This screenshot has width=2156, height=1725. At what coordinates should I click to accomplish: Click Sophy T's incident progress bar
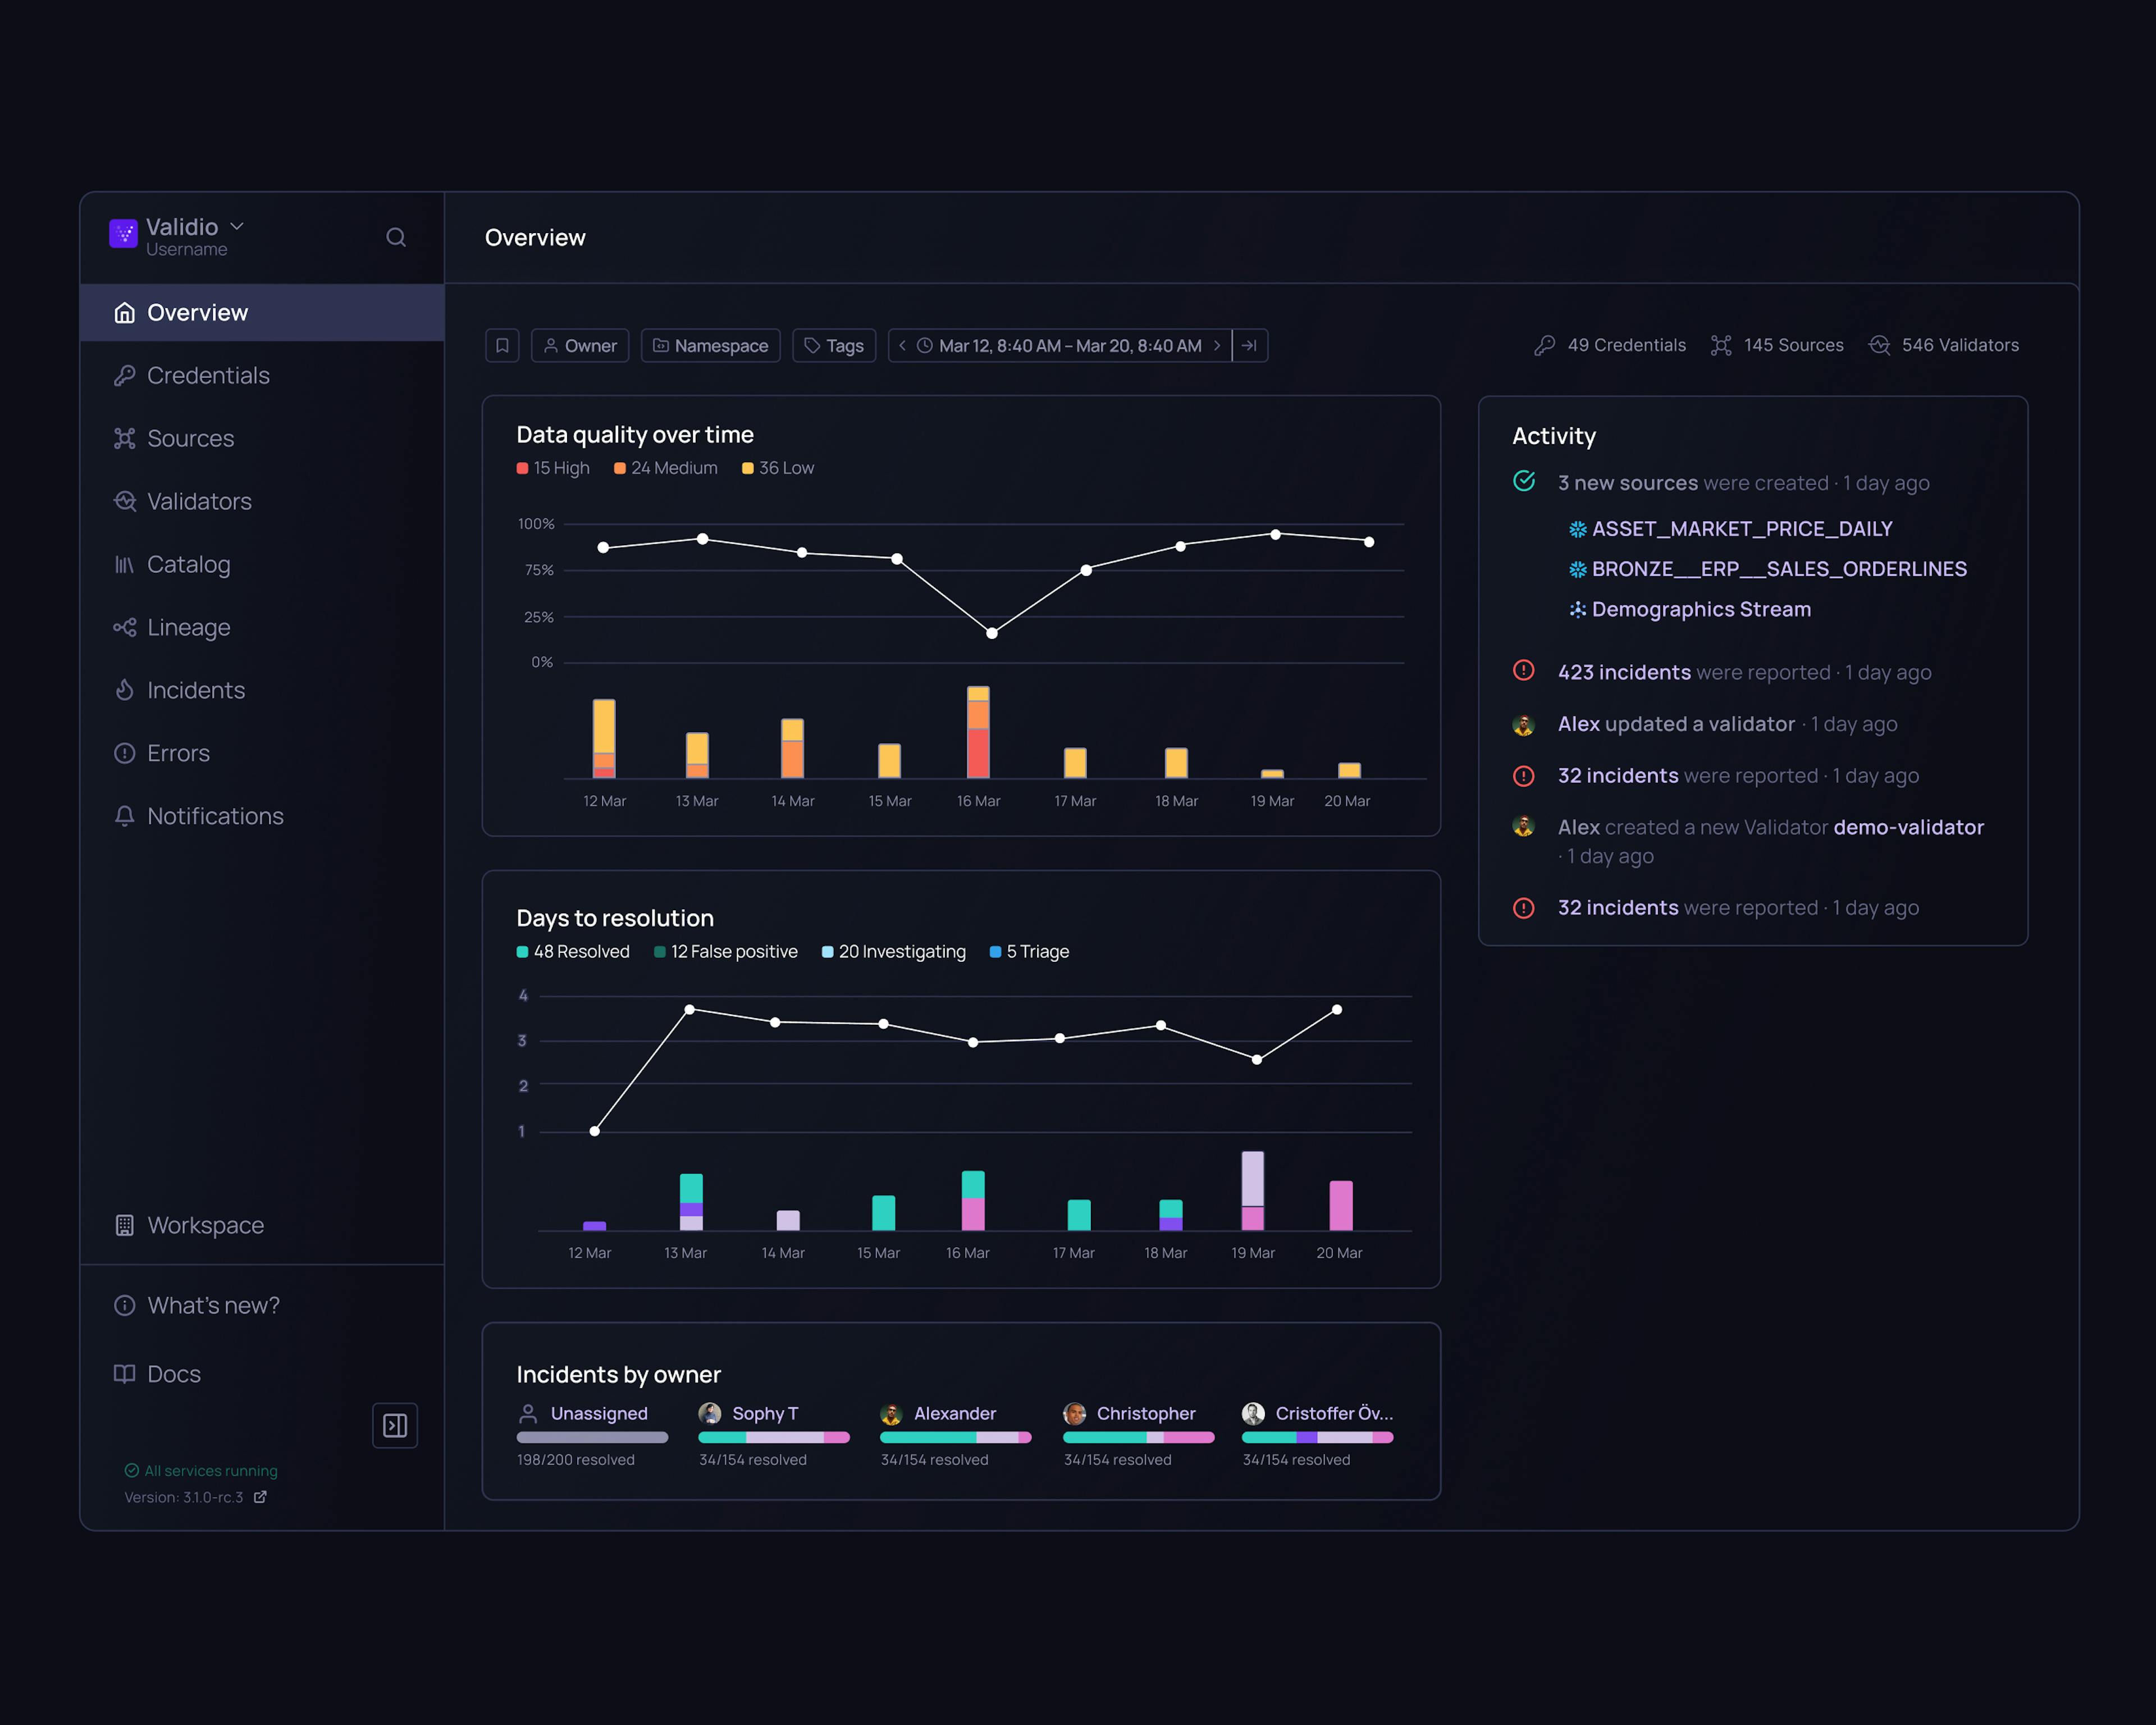773,1437
